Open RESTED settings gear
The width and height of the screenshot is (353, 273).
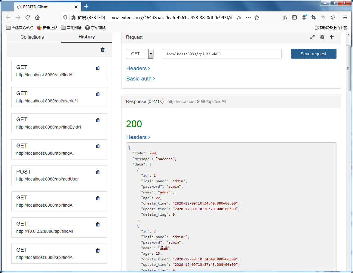[x=322, y=37]
